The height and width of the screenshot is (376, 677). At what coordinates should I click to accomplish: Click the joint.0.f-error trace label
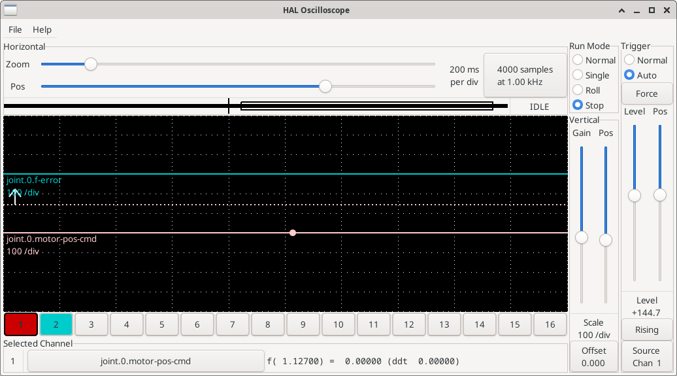pos(34,180)
